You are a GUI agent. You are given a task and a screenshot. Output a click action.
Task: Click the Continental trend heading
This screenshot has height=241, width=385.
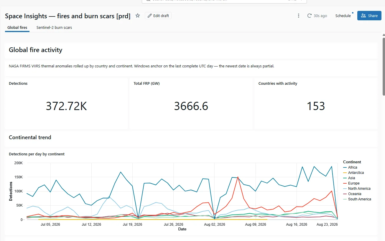coord(30,137)
